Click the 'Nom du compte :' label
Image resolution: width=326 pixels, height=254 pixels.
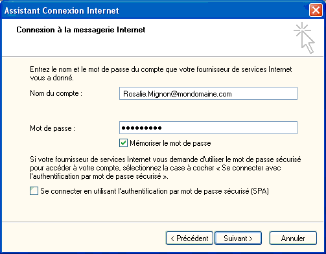click(x=56, y=93)
